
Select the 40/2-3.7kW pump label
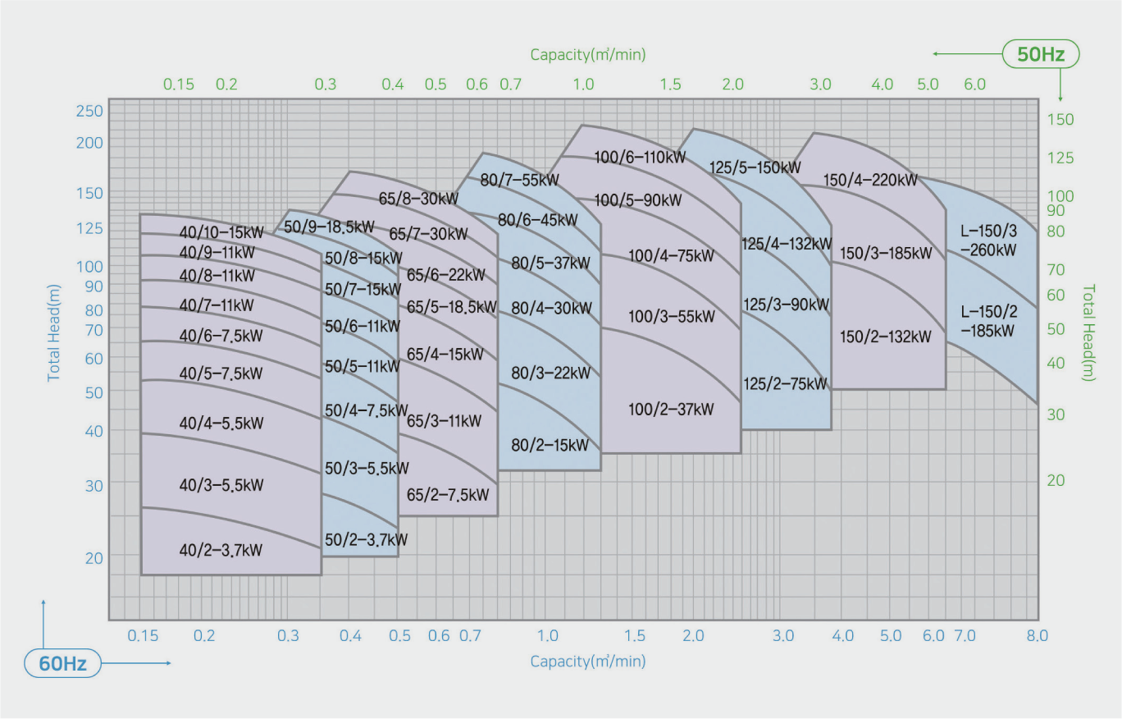tap(221, 551)
